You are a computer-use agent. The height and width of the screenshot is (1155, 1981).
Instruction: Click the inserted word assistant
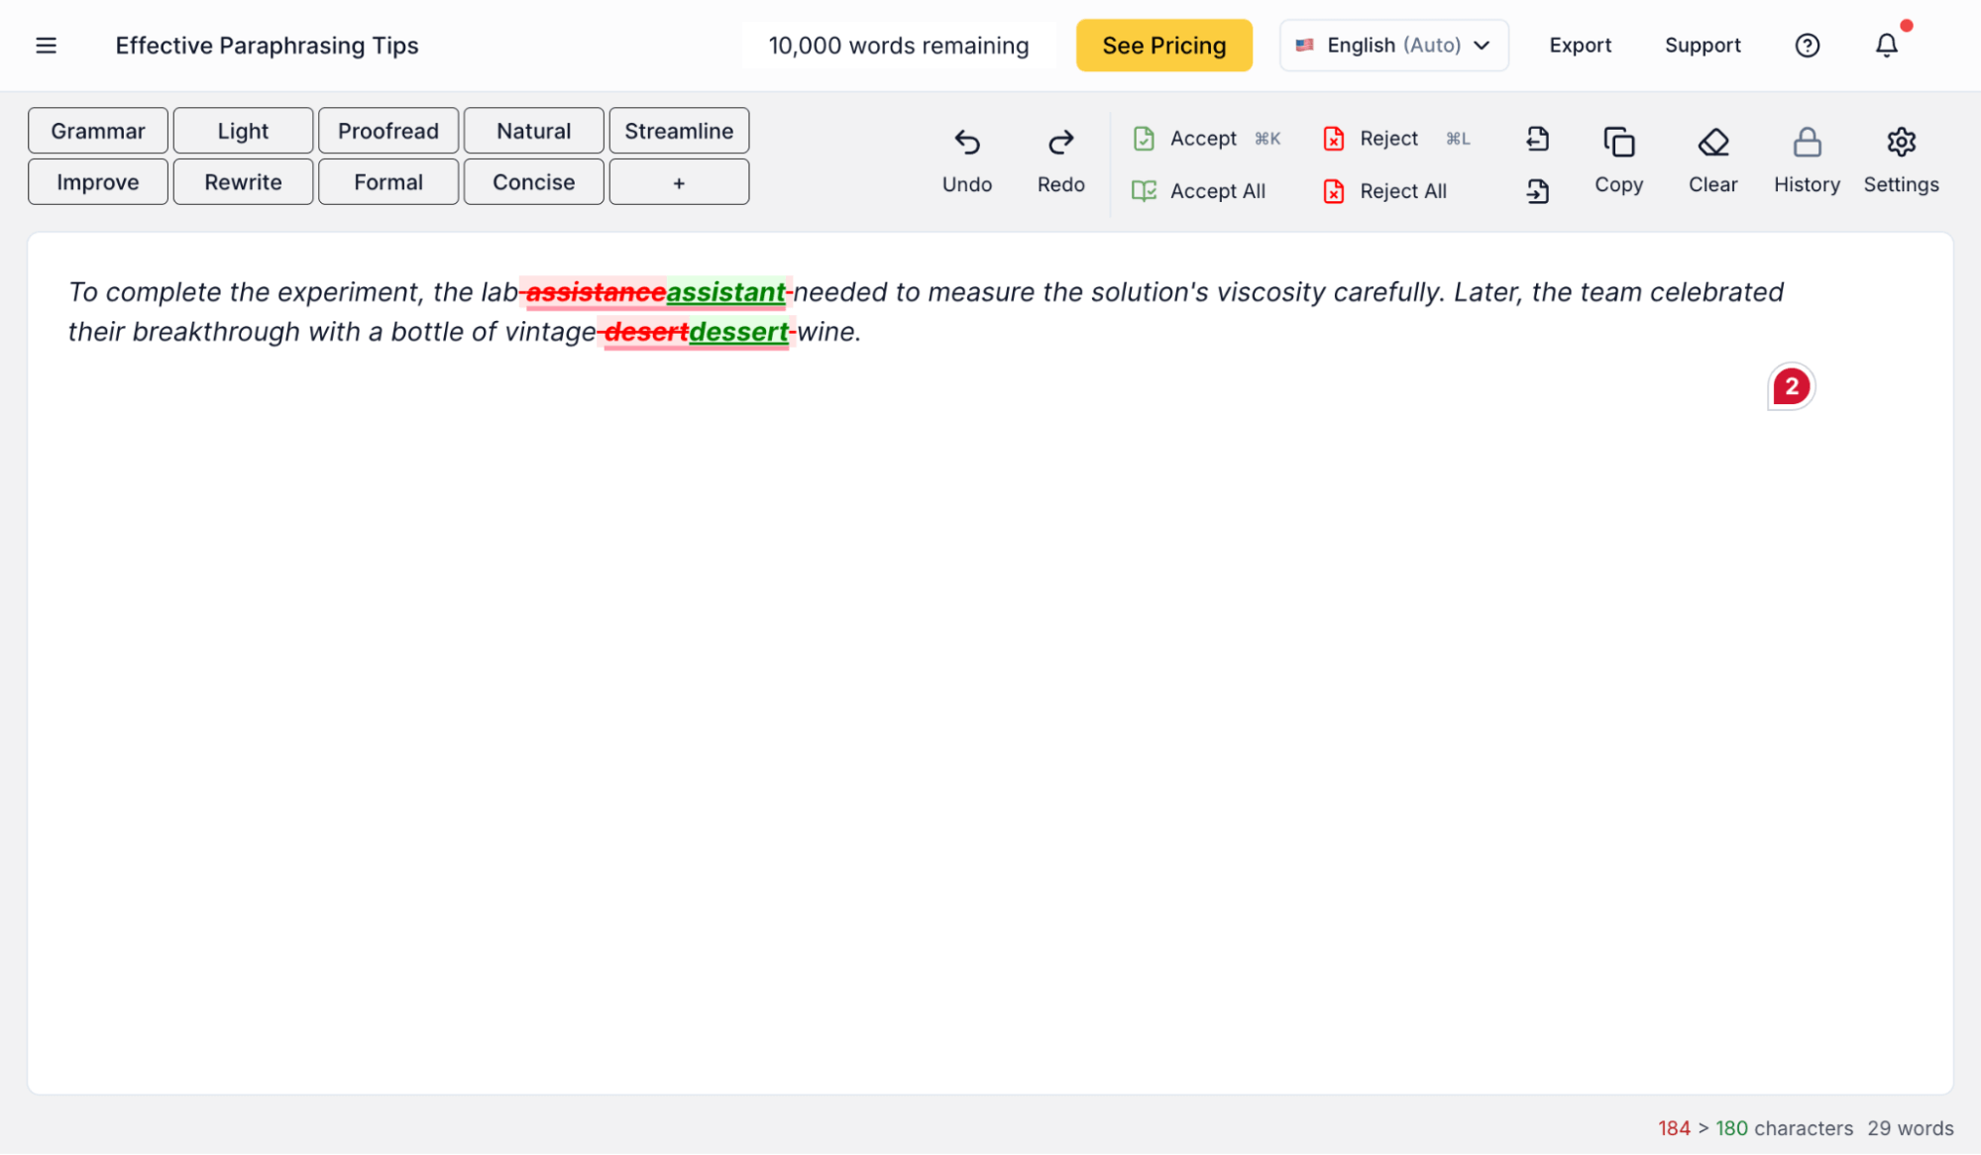coord(725,292)
